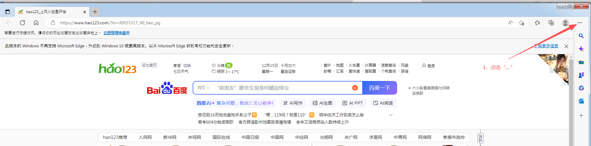
Task: Open the AI PPT button
Action: click(x=353, y=103)
